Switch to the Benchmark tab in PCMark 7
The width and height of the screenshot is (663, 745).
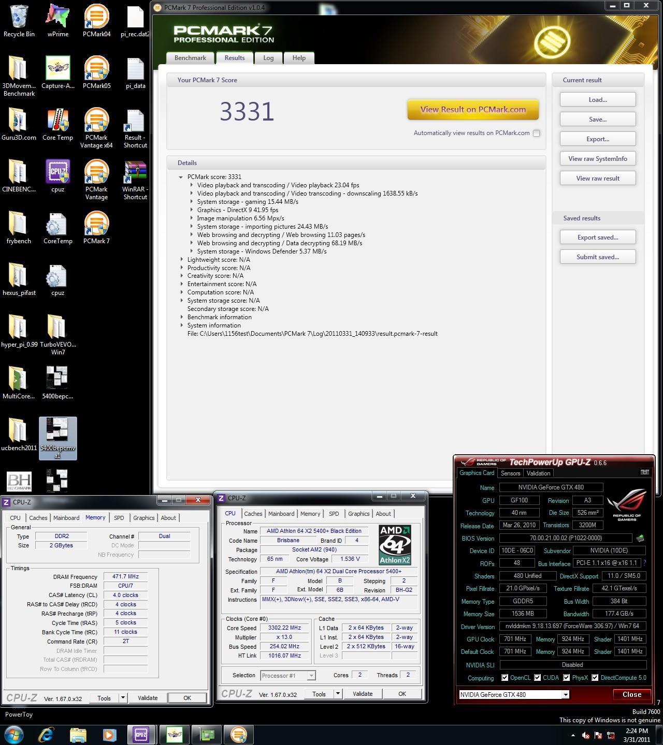[190, 58]
